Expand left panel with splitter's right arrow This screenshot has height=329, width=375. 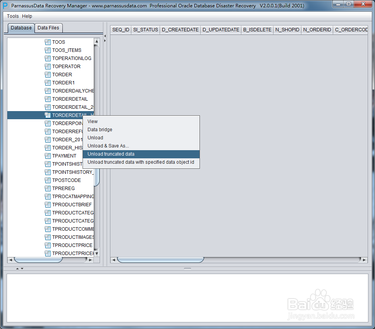point(105,41)
